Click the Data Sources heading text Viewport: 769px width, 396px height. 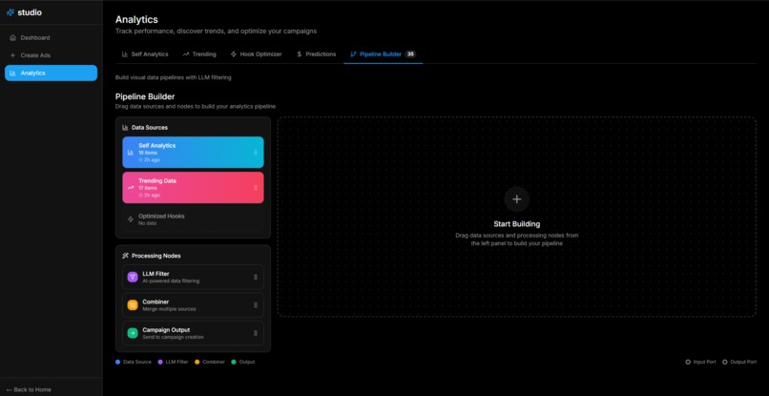150,128
